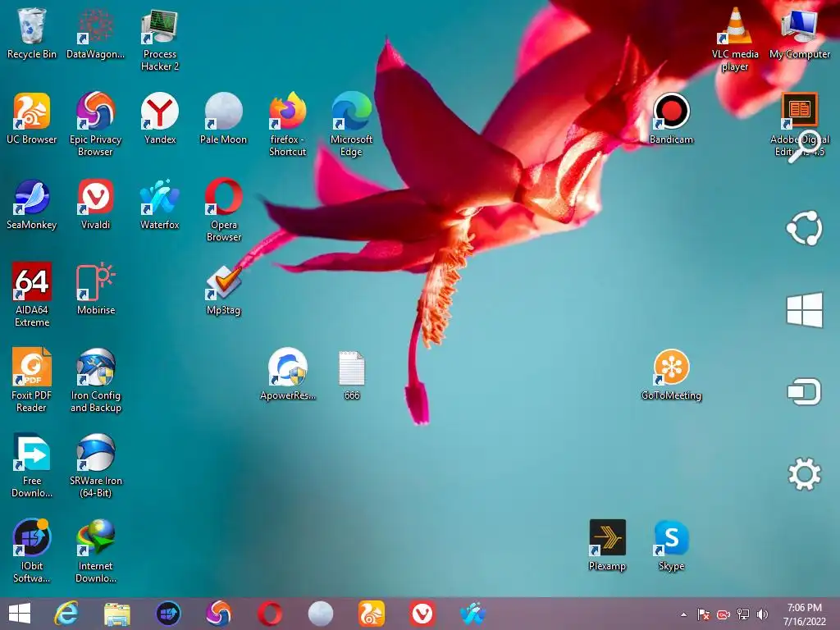Viewport: 840px width, 630px height.
Task: Open the My Computer desktop icon
Action: (799, 33)
